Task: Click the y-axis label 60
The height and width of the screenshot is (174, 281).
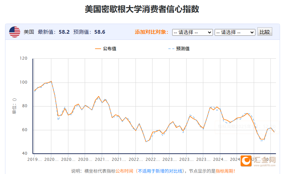Action: (25, 130)
